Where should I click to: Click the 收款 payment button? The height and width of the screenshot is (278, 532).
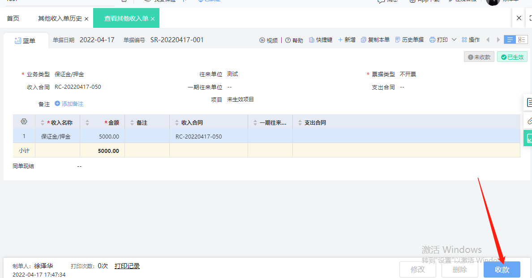pyautogui.click(x=502, y=269)
